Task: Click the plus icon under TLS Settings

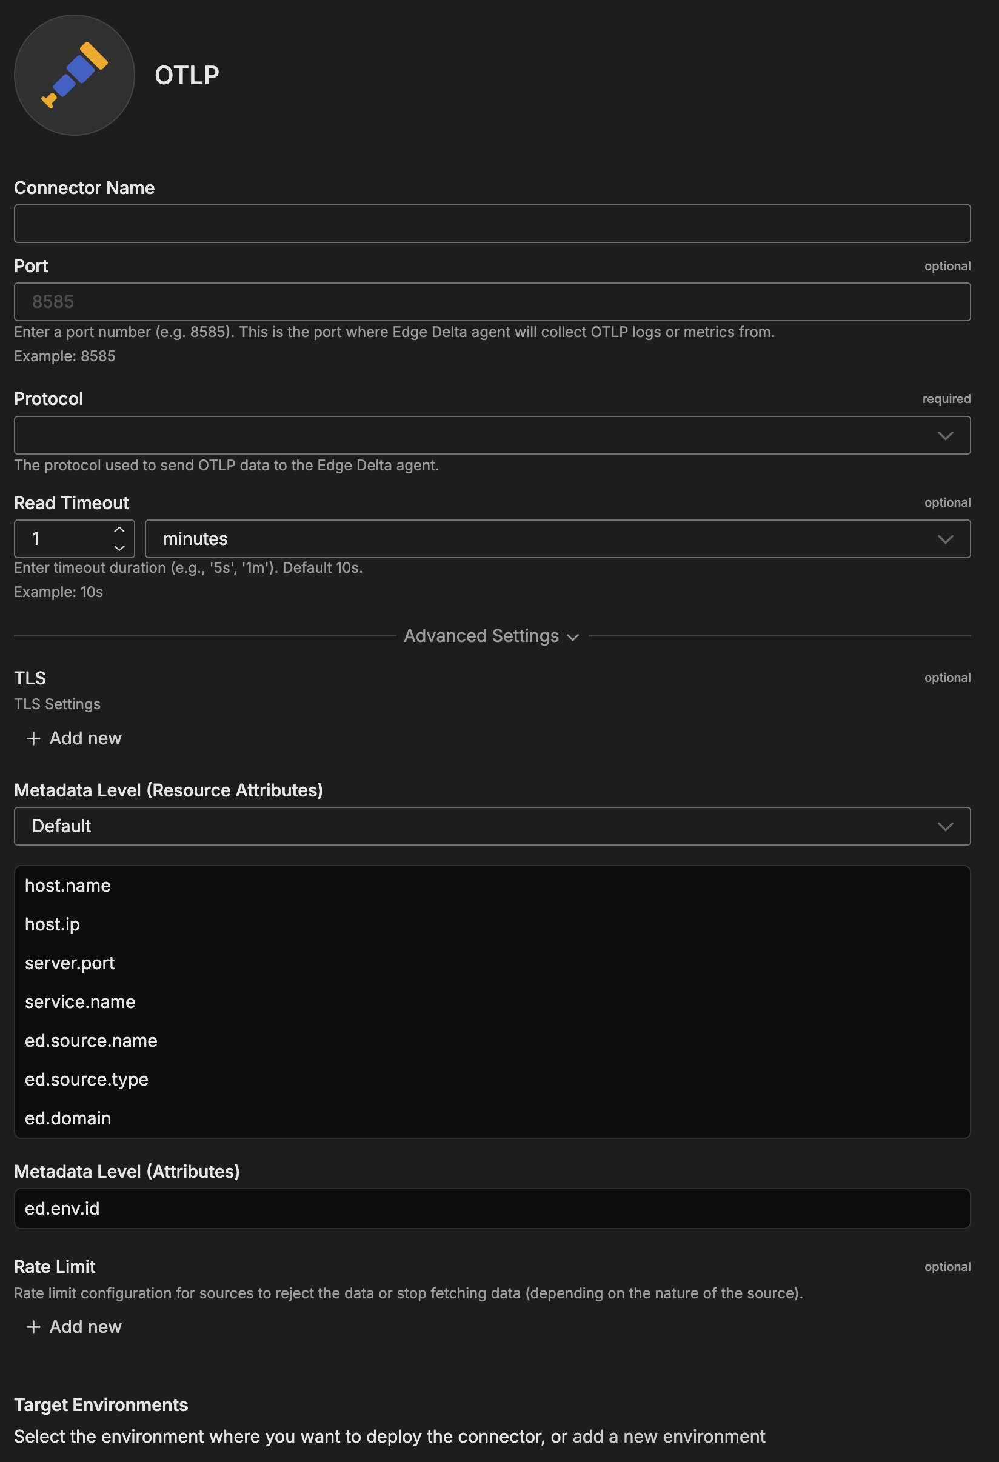Action: 33,738
